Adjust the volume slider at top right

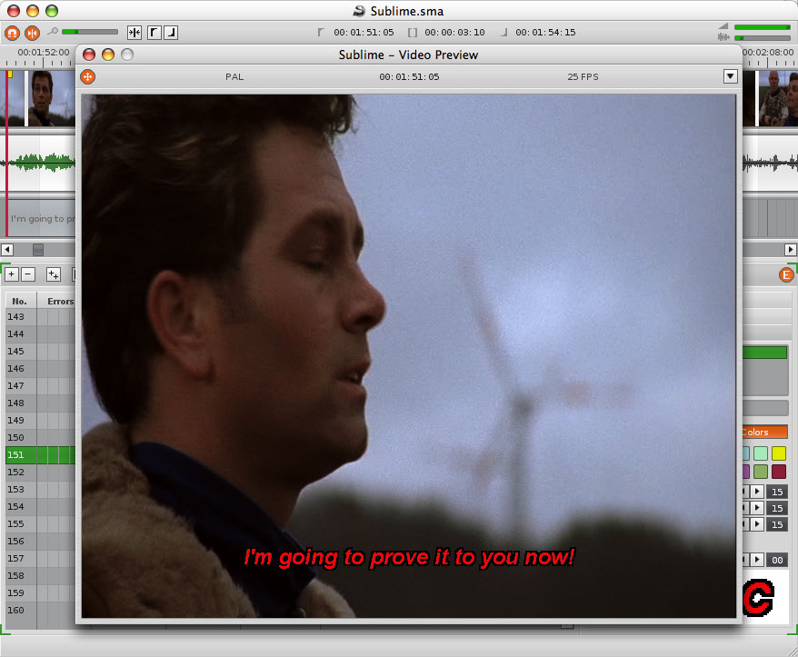click(x=762, y=27)
